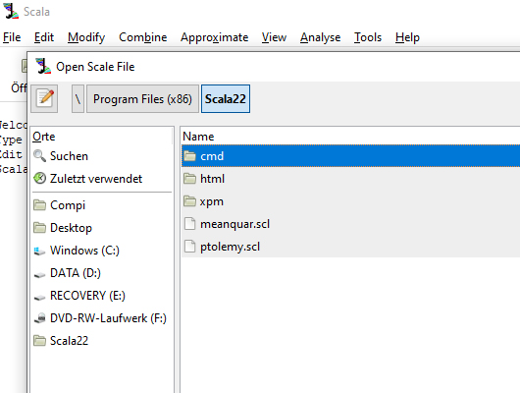
Task: Select RECOVERY (E:) drive
Action: [x=87, y=296]
